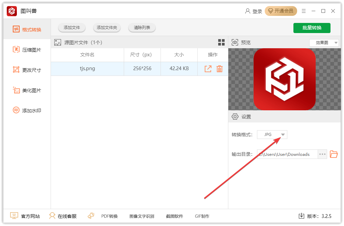Image resolution: width=344 pixels, height=226 pixels.
Task: Browse output path with the ... button
Action: click(322, 154)
